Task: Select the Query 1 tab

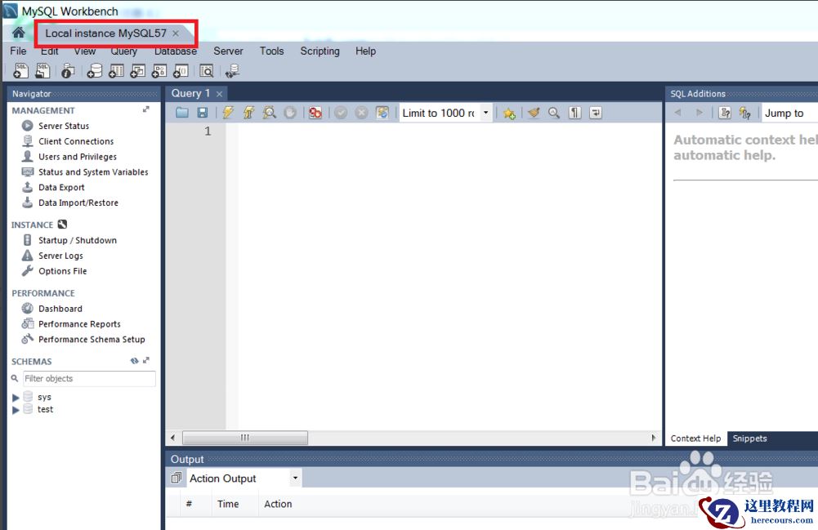Action: (x=190, y=93)
